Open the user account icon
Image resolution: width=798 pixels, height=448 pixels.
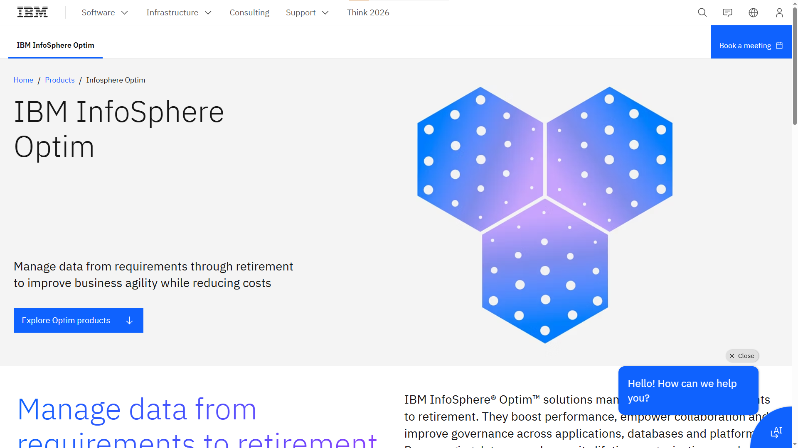779,12
